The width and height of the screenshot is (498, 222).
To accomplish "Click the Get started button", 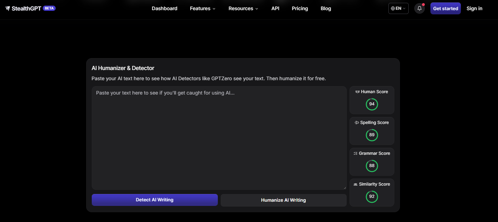I will [x=445, y=8].
